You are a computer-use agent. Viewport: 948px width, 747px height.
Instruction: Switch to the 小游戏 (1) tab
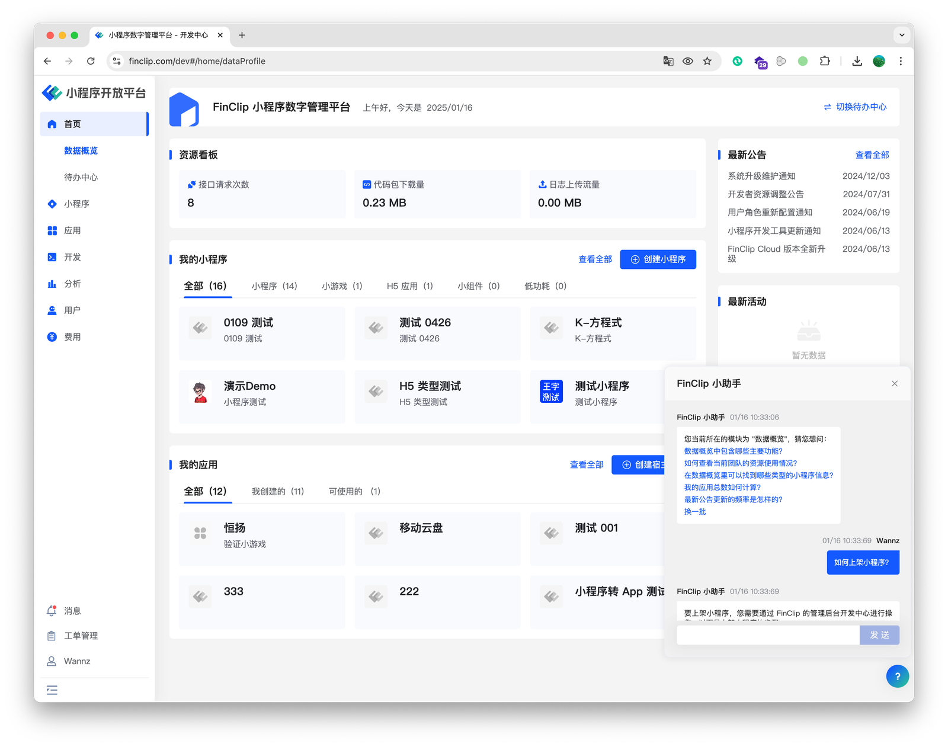(x=341, y=286)
